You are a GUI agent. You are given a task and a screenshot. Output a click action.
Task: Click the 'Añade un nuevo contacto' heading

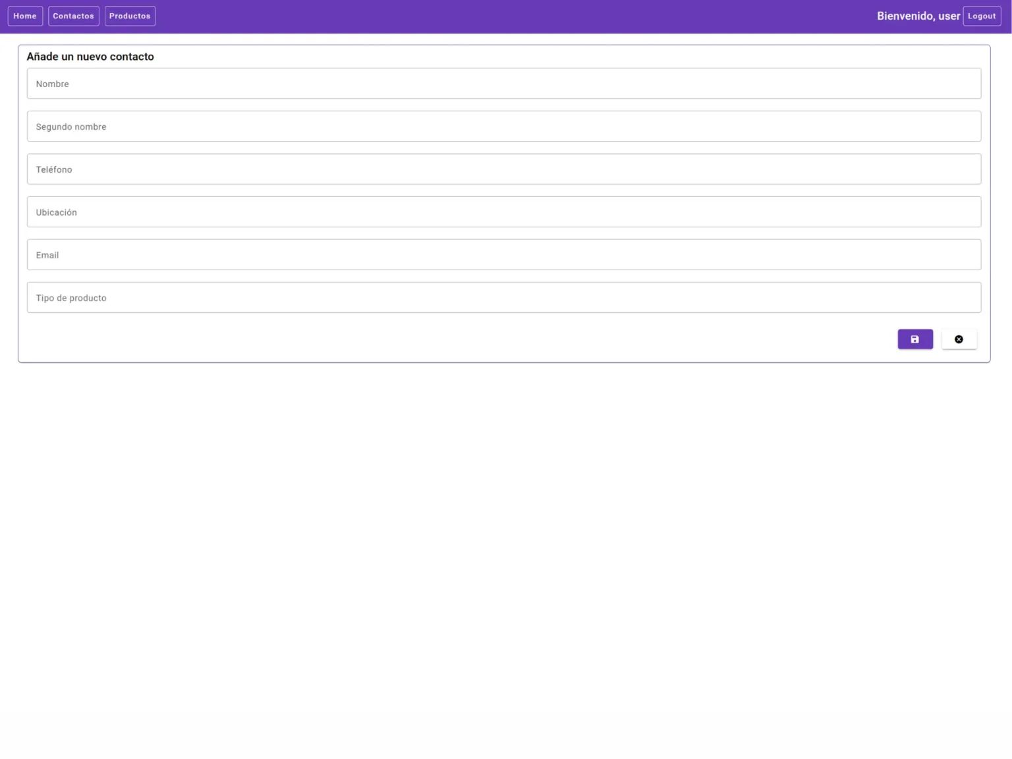click(90, 57)
